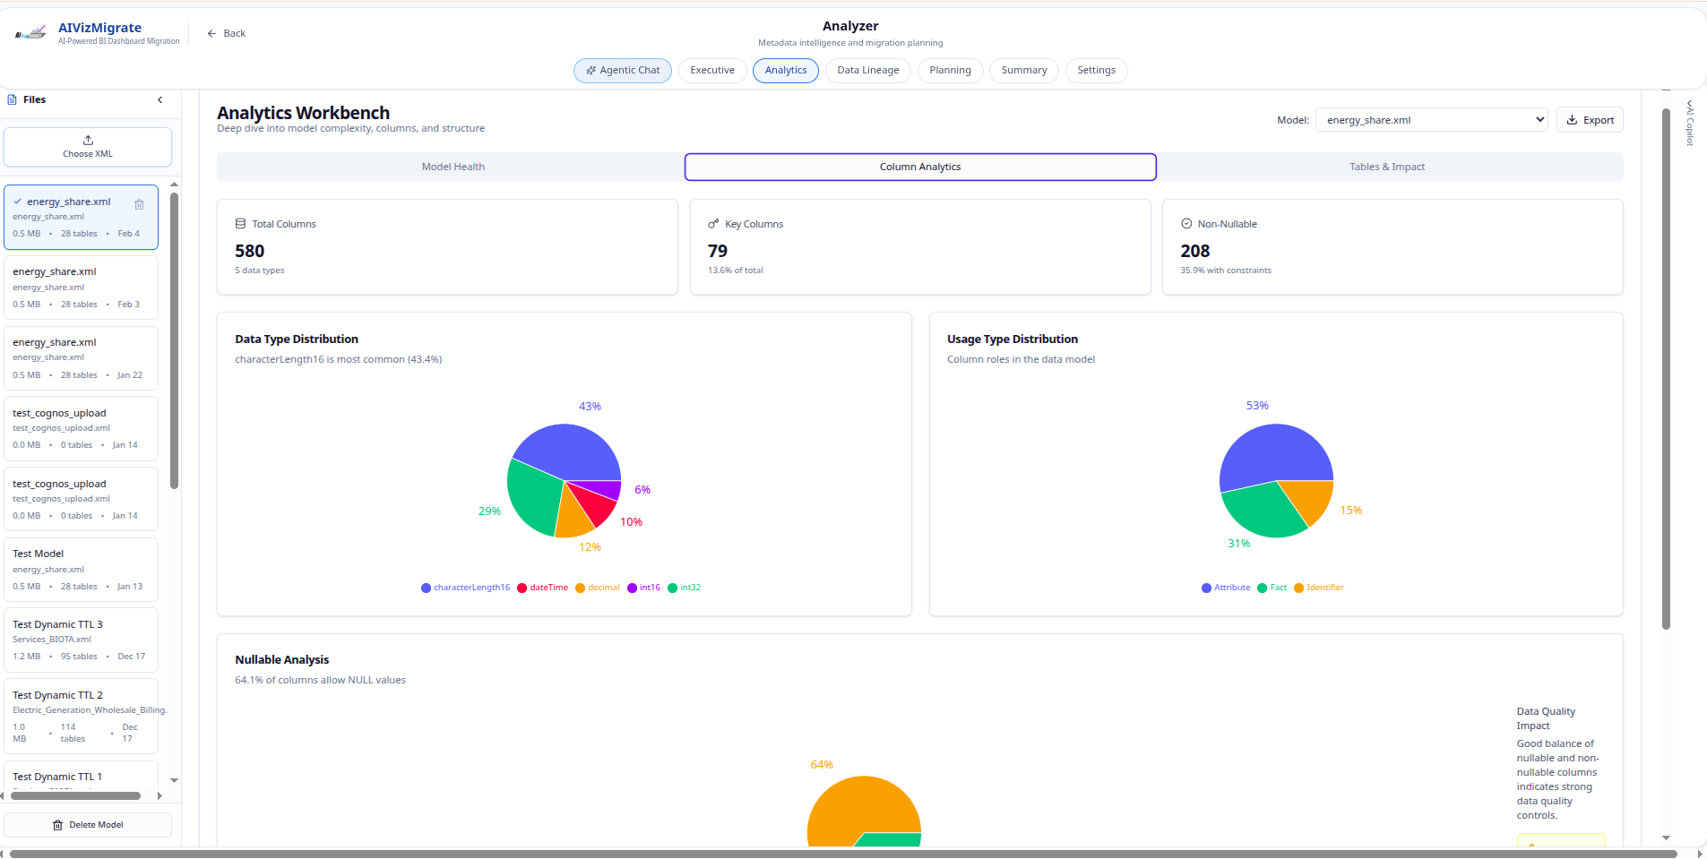
Task: Click the files list horizontal scrollbar
Action: click(x=75, y=795)
